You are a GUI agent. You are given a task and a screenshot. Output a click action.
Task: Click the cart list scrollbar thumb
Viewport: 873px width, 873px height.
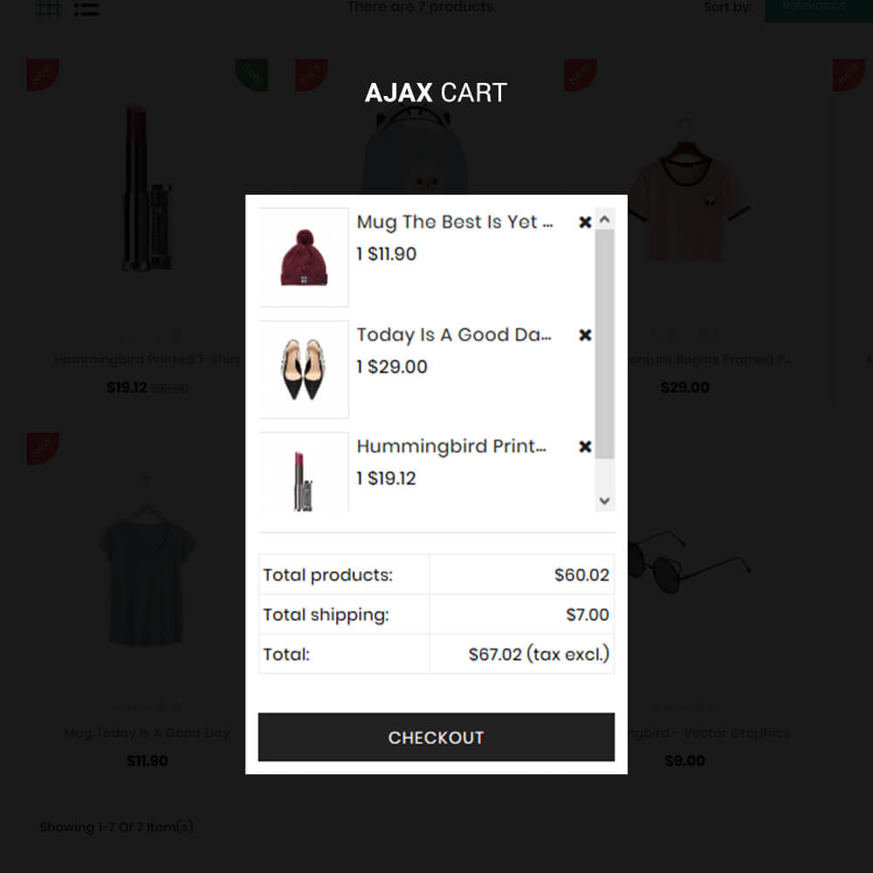click(x=605, y=343)
